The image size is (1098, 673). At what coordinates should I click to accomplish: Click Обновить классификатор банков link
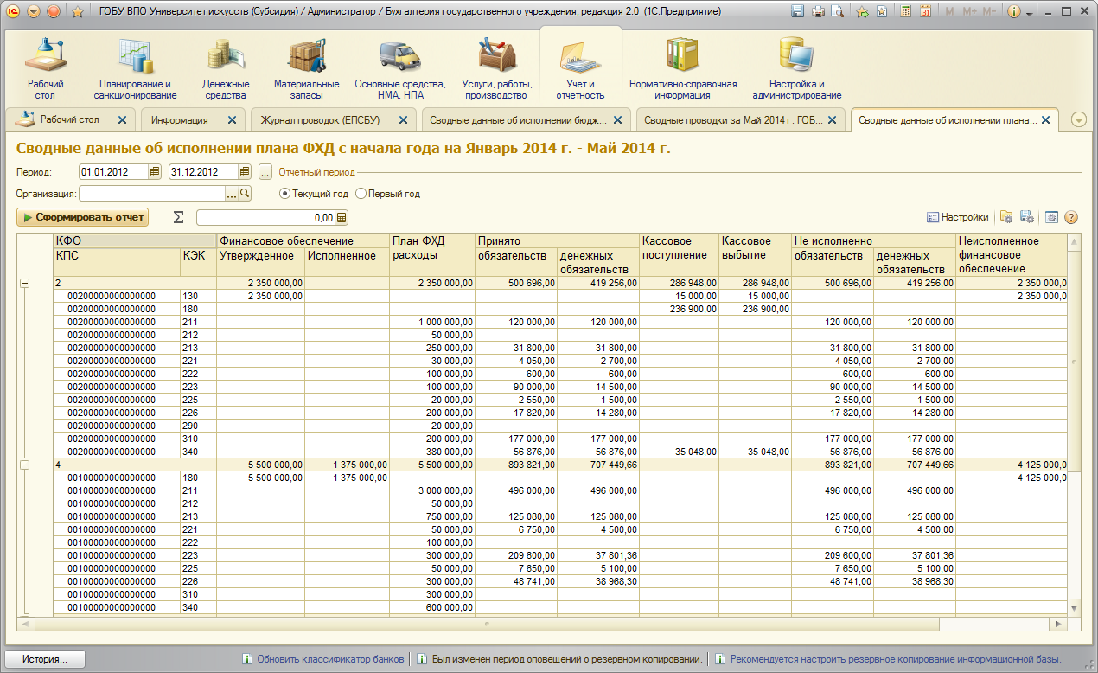coord(330,659)
